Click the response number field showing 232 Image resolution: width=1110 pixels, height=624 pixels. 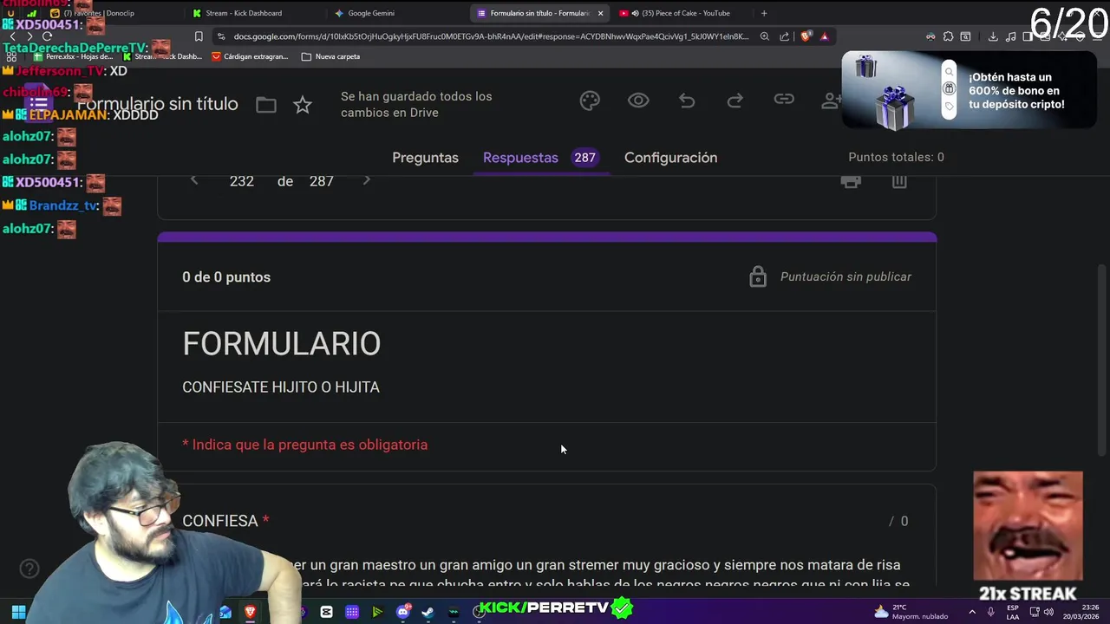(x=242, y=181)
